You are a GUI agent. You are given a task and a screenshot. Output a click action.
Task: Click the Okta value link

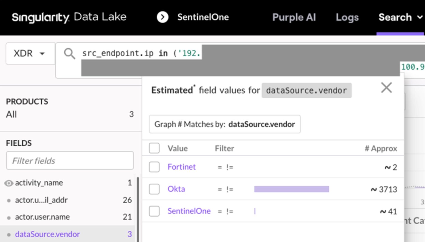click(x=176, y=189)
